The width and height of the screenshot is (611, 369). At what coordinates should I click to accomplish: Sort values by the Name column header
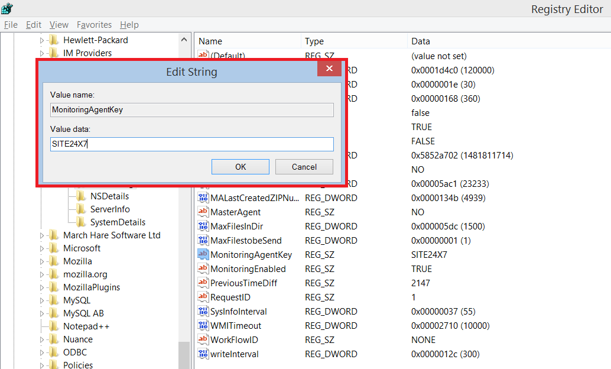pyautogui.click(x=248, y=41)
